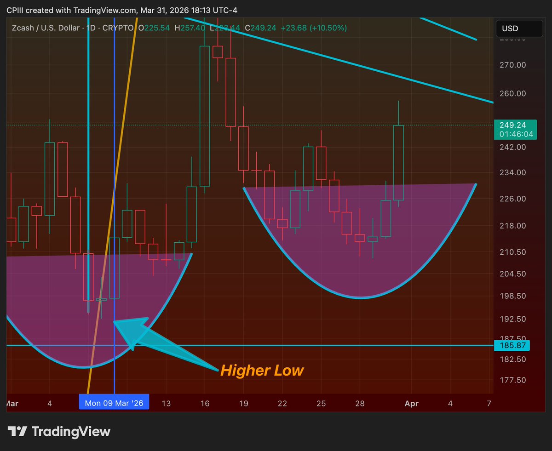Click the 25 date label on time axis
The width and height of the screenshot is (552, 451).
pyautogui.click(x=321, y=404)
